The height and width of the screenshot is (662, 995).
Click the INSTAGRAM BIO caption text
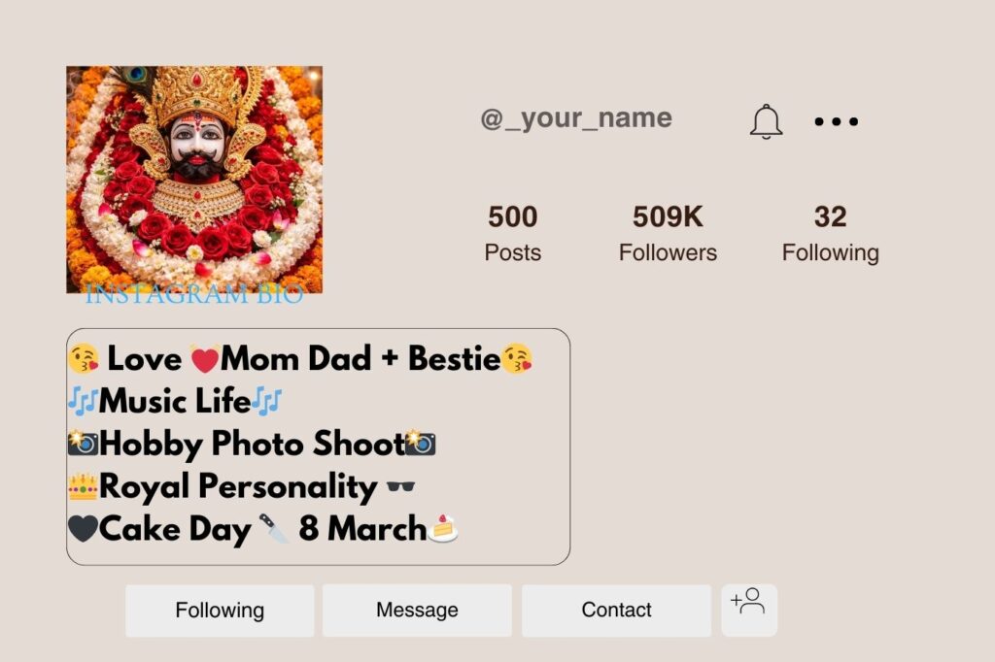191,294
